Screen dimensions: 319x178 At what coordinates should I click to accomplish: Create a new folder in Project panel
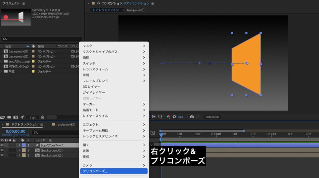click(9, 117)
